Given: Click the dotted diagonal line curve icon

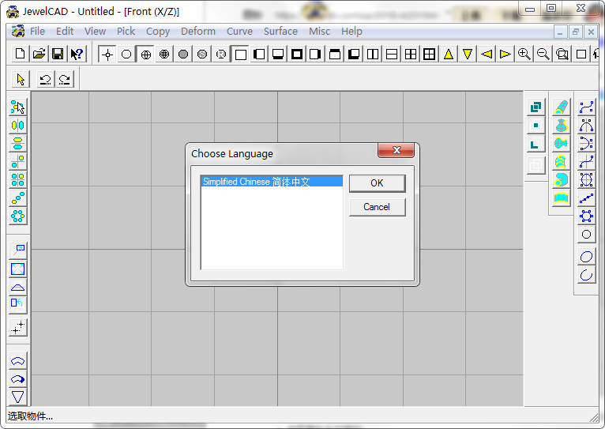Looking at the screenshot, I should click(586, 198).
